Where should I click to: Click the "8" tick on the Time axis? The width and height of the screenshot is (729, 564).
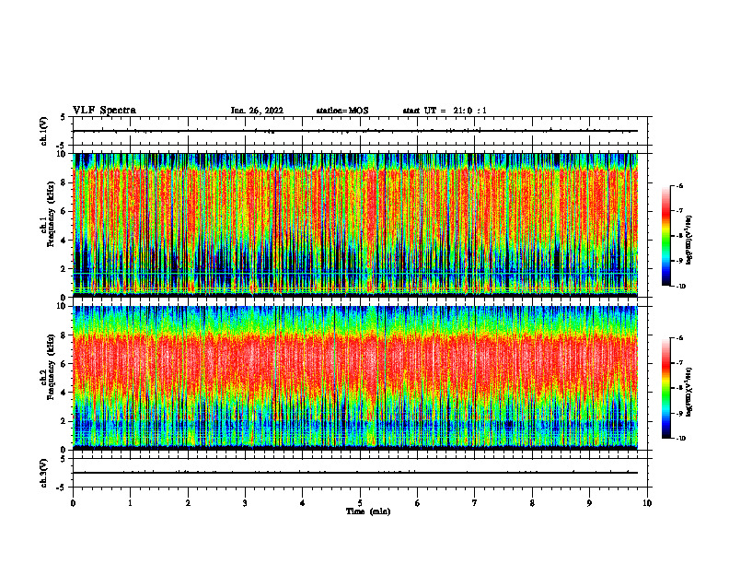[x=532, y=503]
